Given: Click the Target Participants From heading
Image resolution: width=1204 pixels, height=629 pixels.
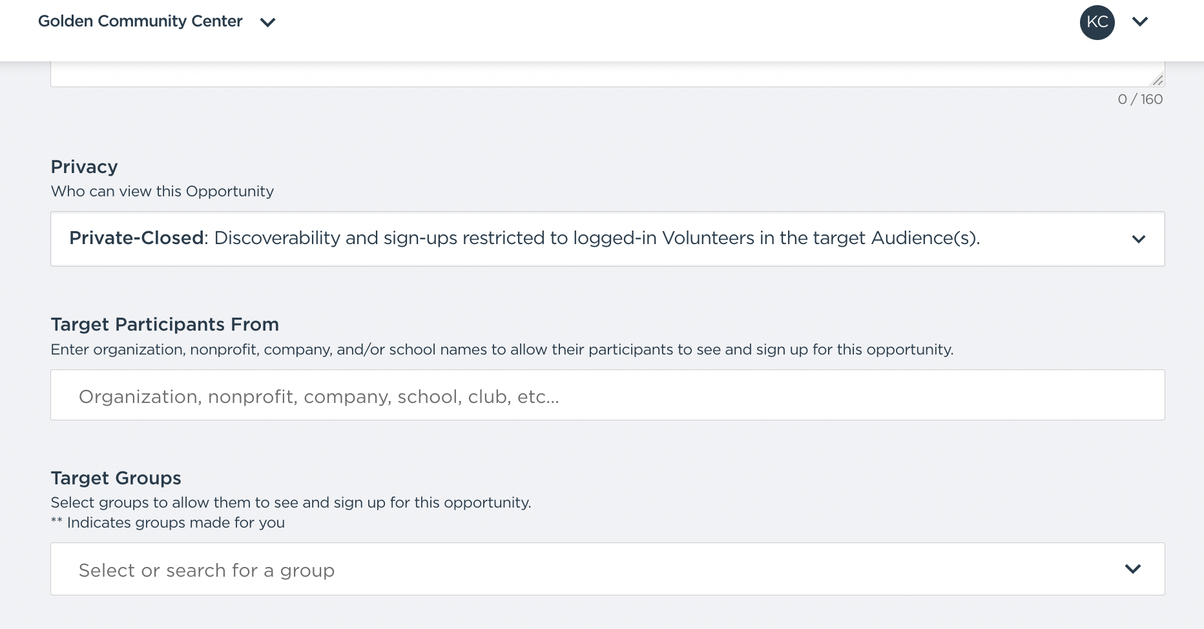Looking at the screenshot, I should [x=165, y=324].
